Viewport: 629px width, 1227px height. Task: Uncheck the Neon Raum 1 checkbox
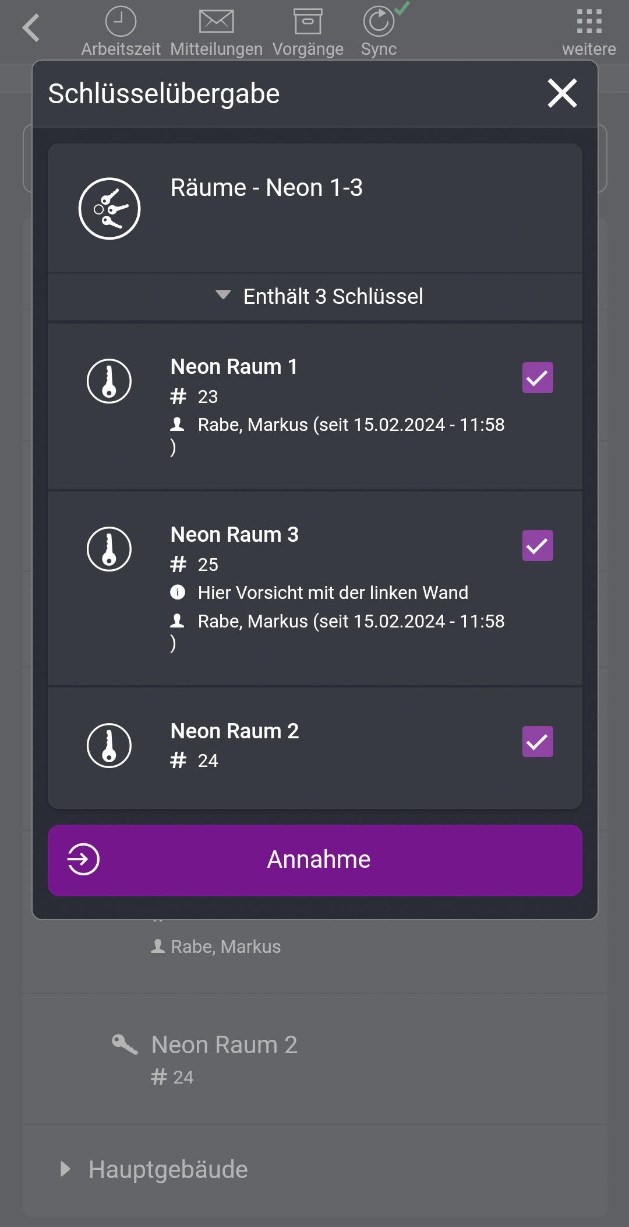[537, 377]
